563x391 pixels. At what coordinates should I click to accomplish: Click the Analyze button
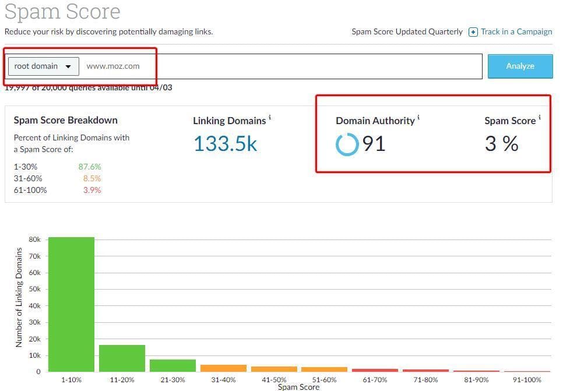(519, 66)
